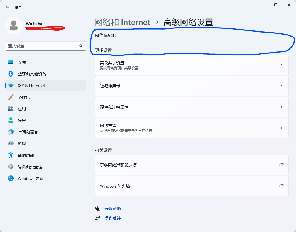Click the search magnifier icon

tap(81, 46)
